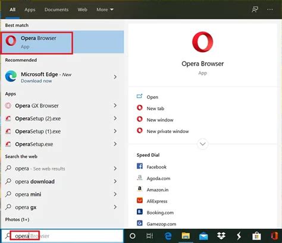282x243 pixels.
Task: Expand Opera GX Browser result arrow
Action: pyautogui.click(x=115, y=105)
